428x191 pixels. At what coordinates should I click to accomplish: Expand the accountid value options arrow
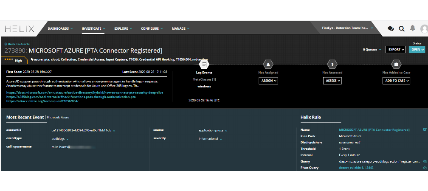[x=114, y=131]
